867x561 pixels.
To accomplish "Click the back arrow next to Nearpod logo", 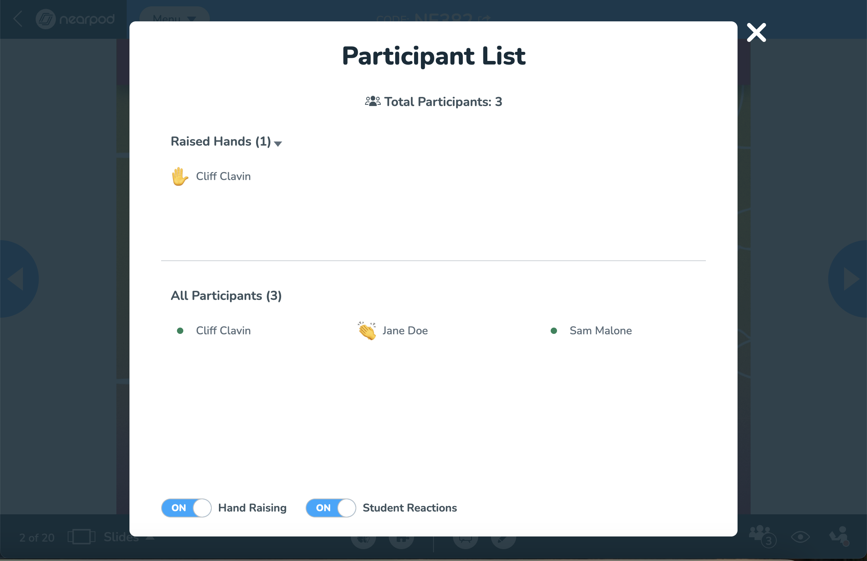I will 18,19.
